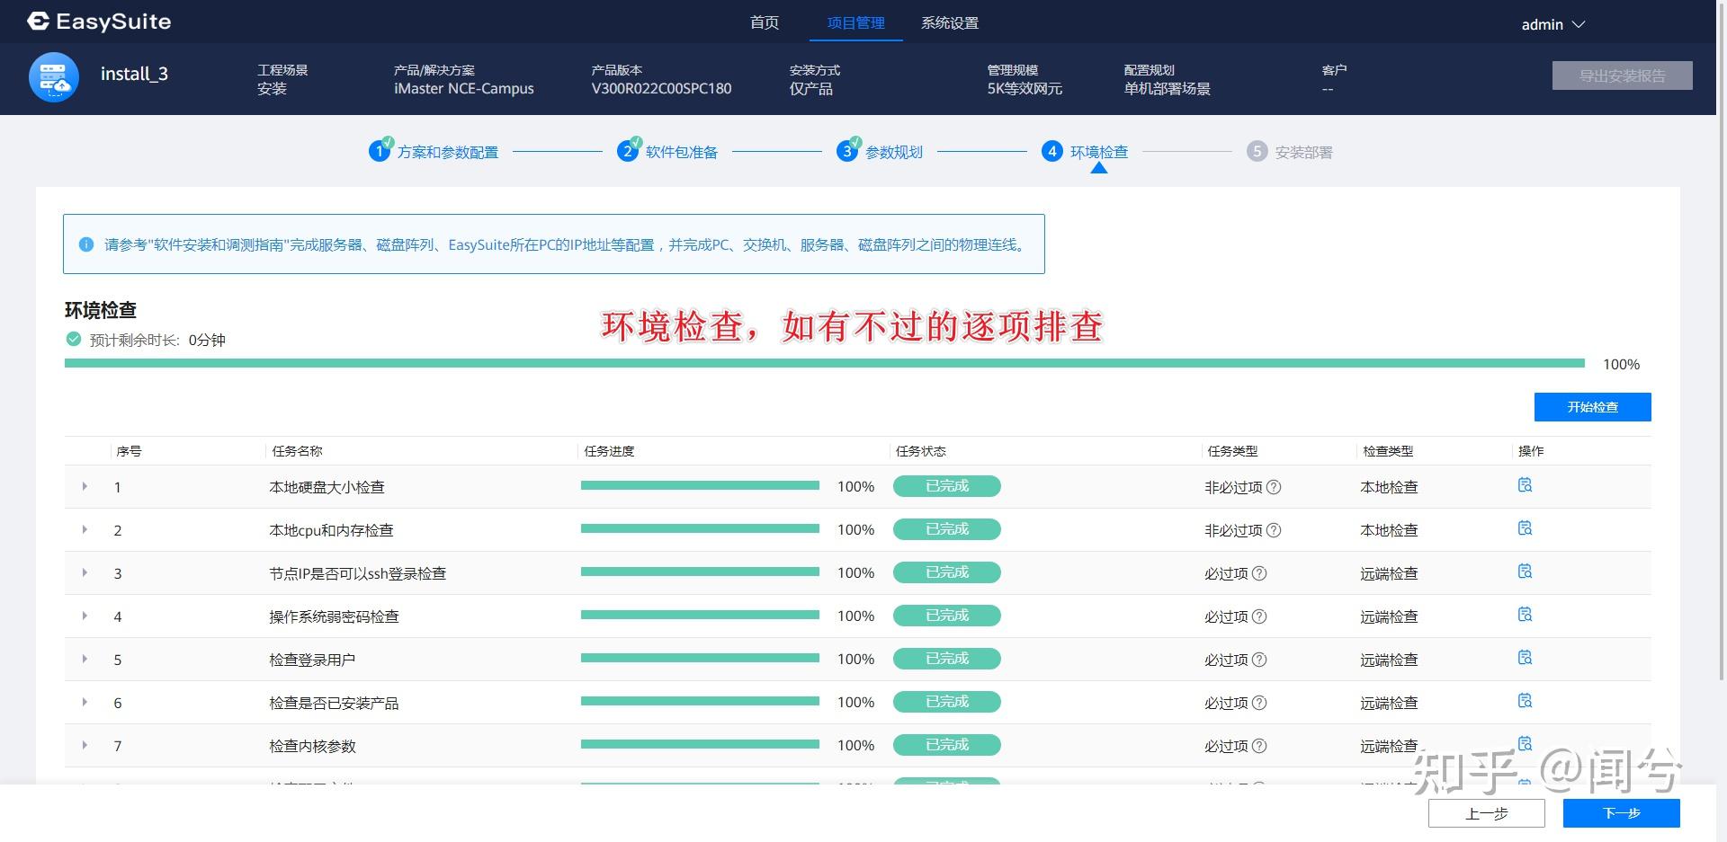Click the completed step icon for 软件包准备

tap(628, 151)
